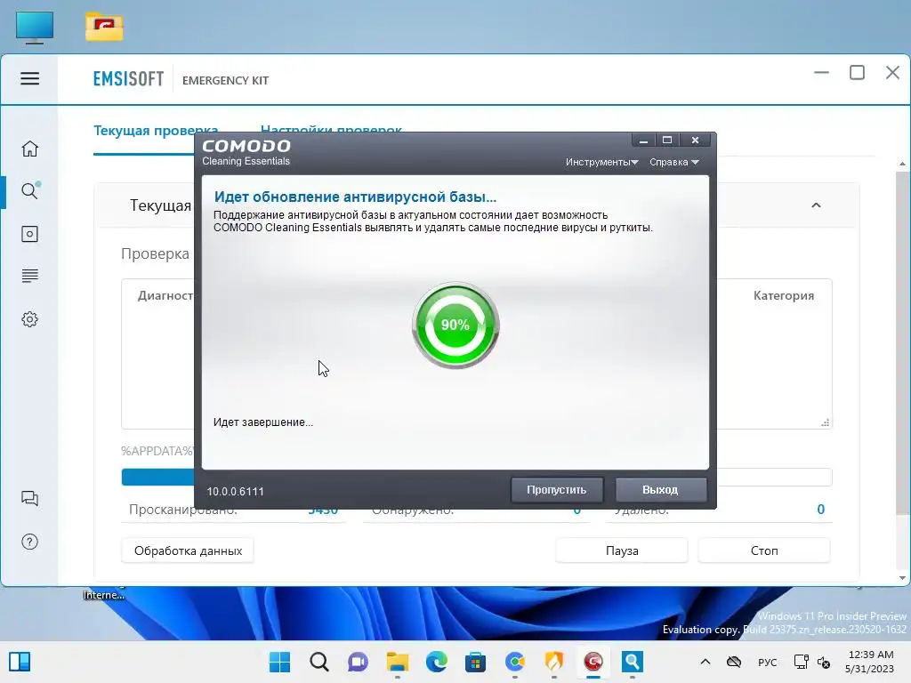Screen dimensions: 911x683
Task: Click the cloud sync tray icon
Action: tap(734, 662)
